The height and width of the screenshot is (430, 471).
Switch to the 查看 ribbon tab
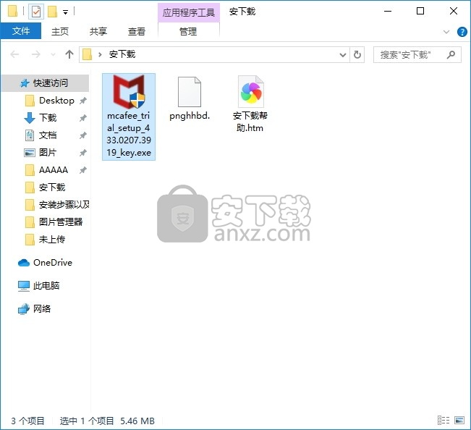click(137, 31)
